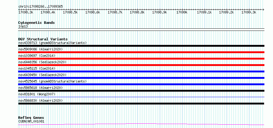Open the nsv6439450 (Sedlazeck2020) label
This screenshot has height=128, width=273.
(x=42, y=75)
